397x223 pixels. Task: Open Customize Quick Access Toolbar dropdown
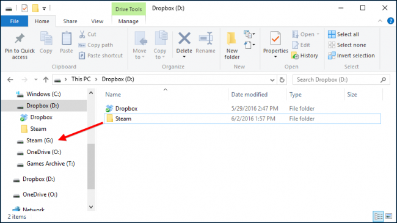(x=44, y=9)
